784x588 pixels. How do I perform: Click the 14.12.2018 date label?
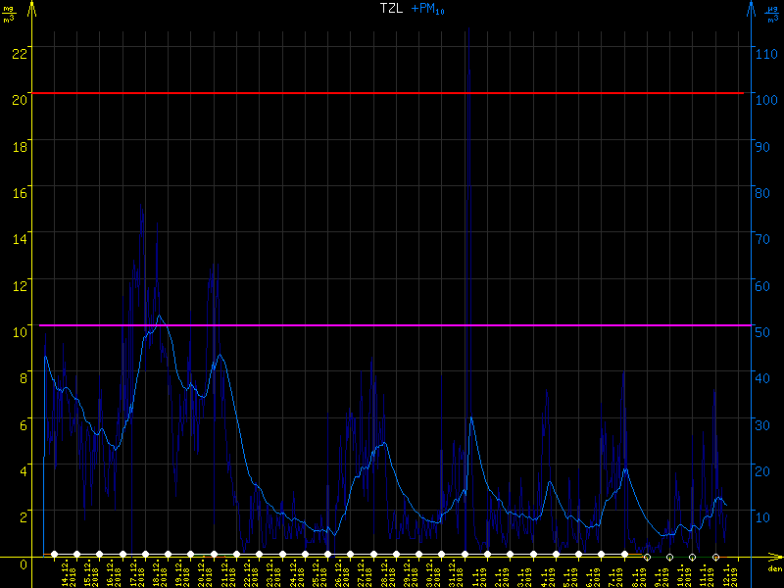69,573
